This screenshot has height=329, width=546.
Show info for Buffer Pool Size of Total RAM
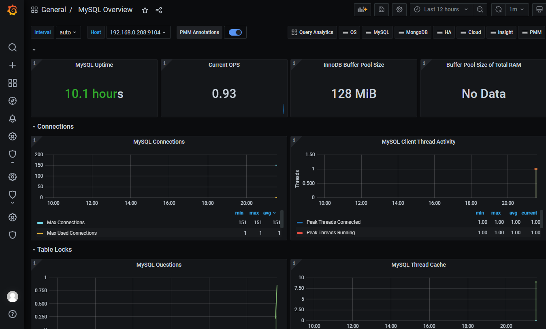pyautogui.click(x=424, y=63)
